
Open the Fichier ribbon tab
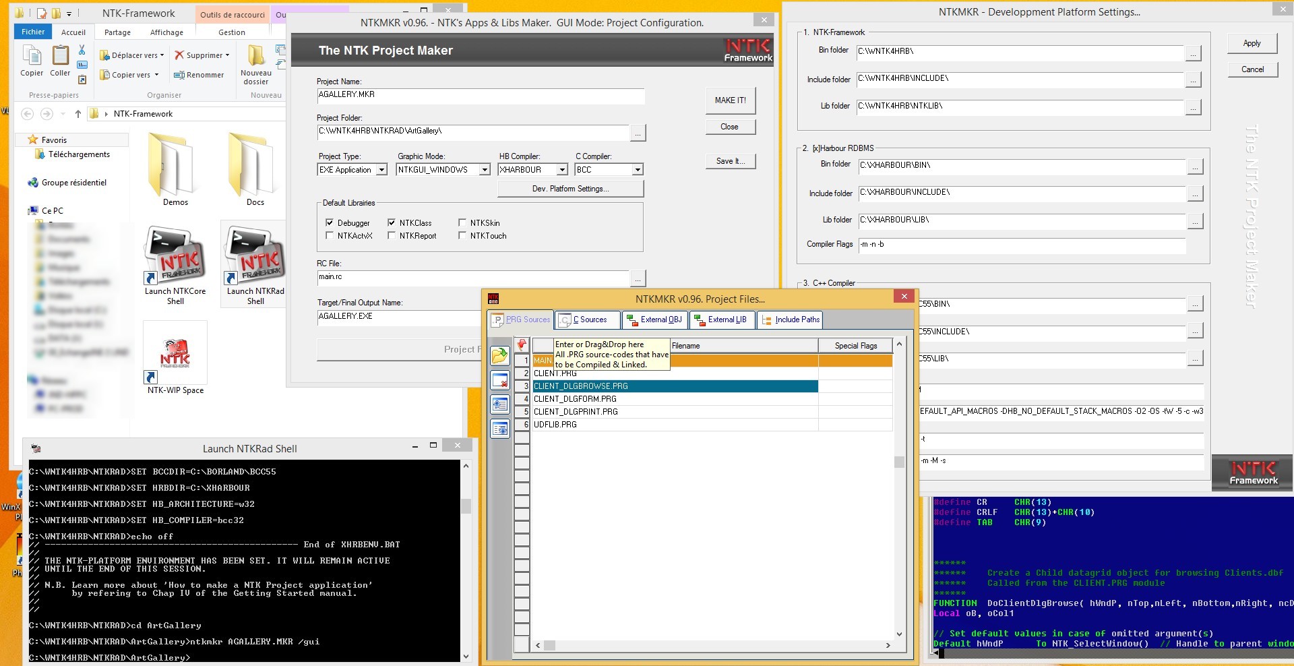pyautogui.click(x=33, y=32)
